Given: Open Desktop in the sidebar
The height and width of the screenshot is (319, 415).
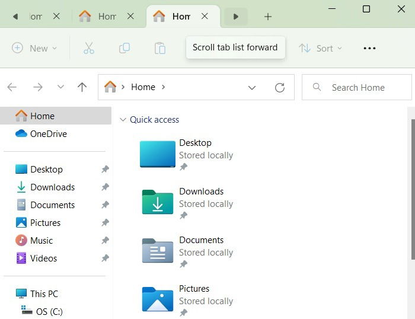Looking at the screenshot, I should click(x=47, y=169).
